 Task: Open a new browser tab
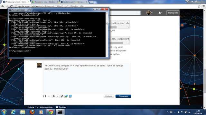coord(91,2)
